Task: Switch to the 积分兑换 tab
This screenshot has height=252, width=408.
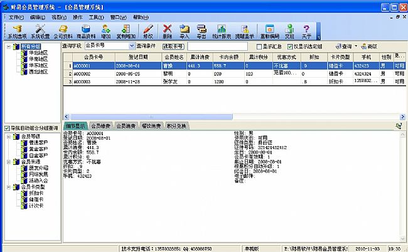Action: [x=176, y=126]
